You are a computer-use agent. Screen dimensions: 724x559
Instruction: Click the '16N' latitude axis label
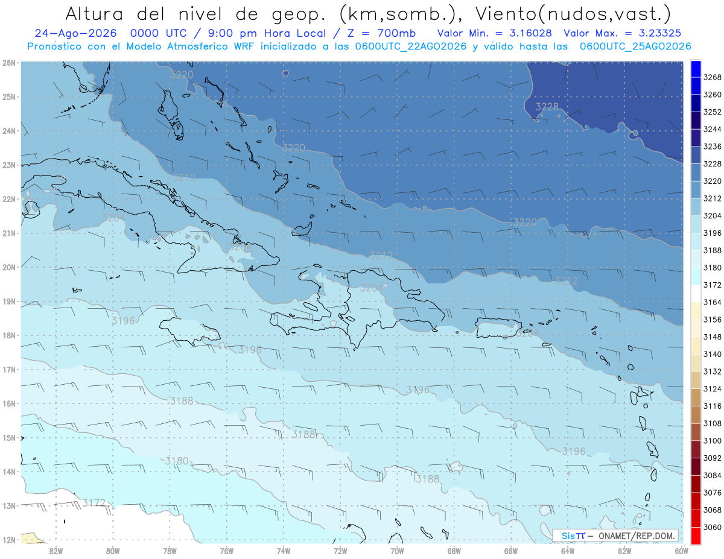coord(9,403)
